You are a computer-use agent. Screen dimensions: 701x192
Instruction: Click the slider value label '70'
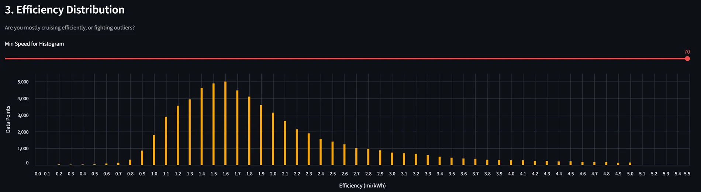(687, 52)
